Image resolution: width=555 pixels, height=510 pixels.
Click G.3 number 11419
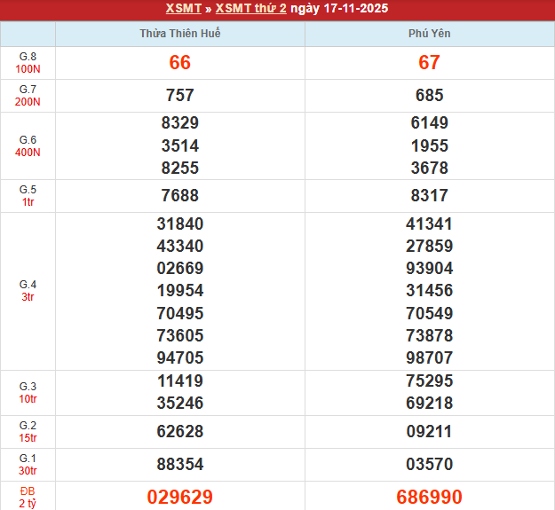tap(179, 381)
